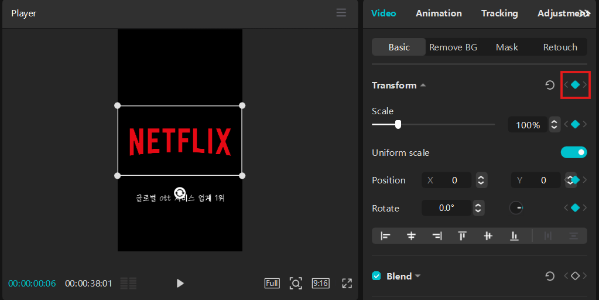Jump to previous Rotate keyframe
This screenshot has height=300, width=599.
(566, 208)
